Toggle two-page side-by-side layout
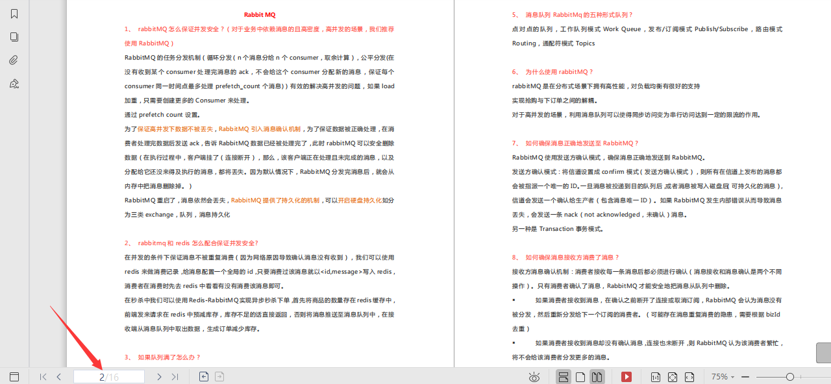Screen dimensions: 831x384 (x=597, y=377)
